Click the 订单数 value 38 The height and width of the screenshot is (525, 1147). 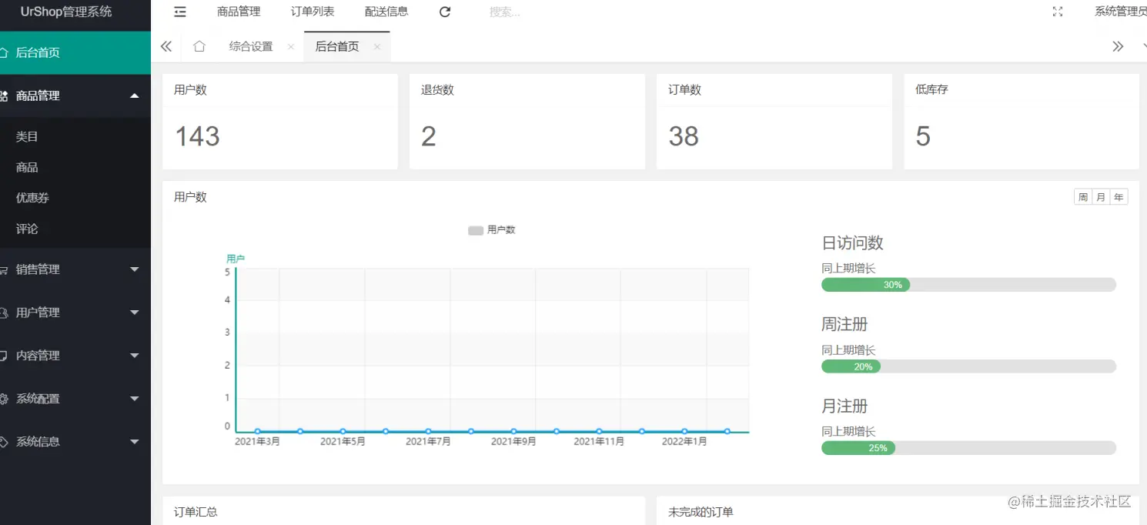684,136
